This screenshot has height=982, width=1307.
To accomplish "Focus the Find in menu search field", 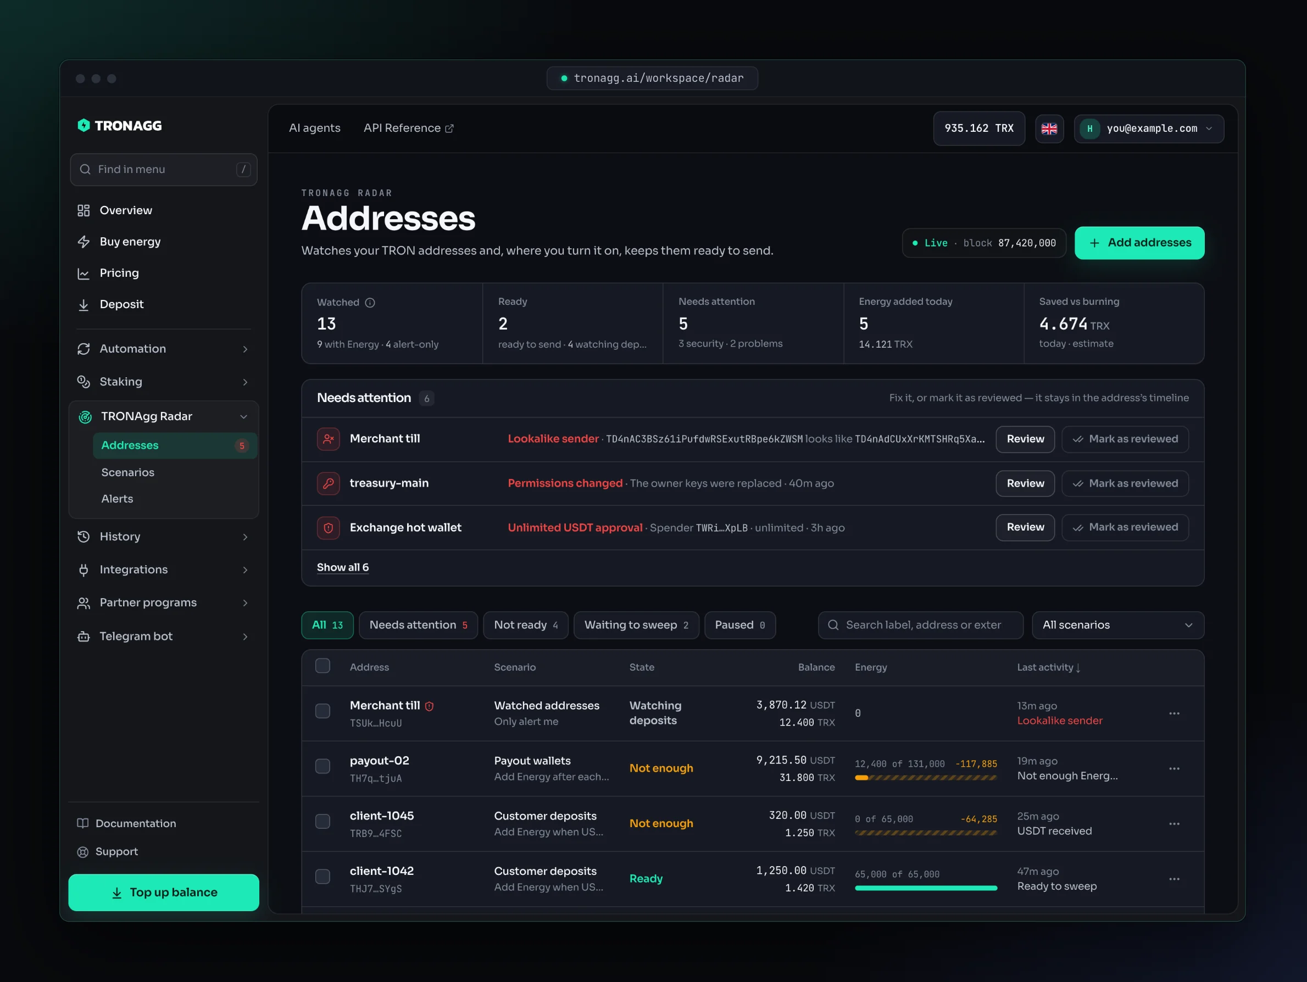I will pyautogui.click(x=164, y=170).
